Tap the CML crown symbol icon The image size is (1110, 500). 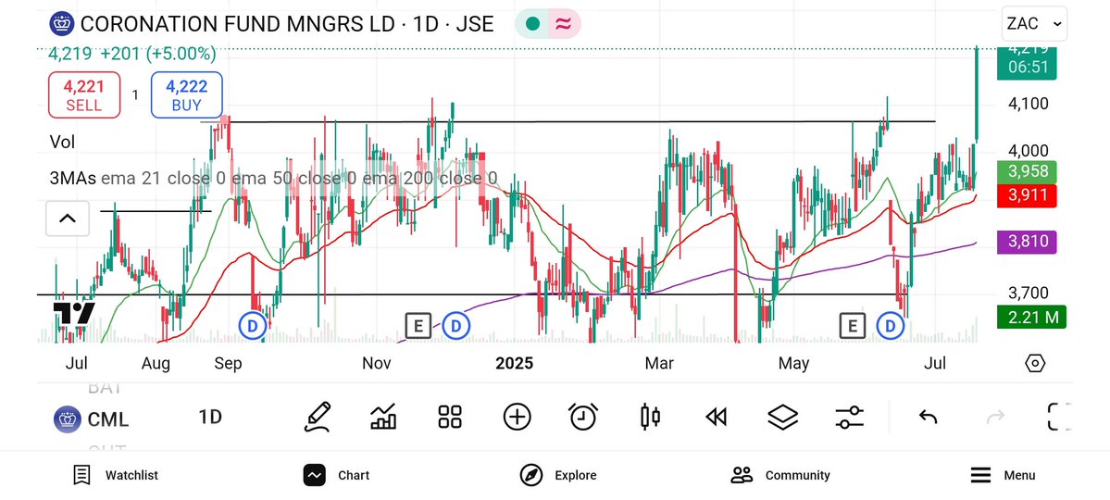[x=67, y=419]
